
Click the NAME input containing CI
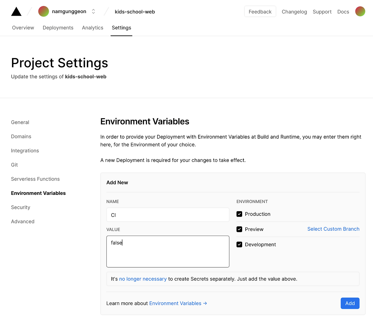tap(168, 215)
